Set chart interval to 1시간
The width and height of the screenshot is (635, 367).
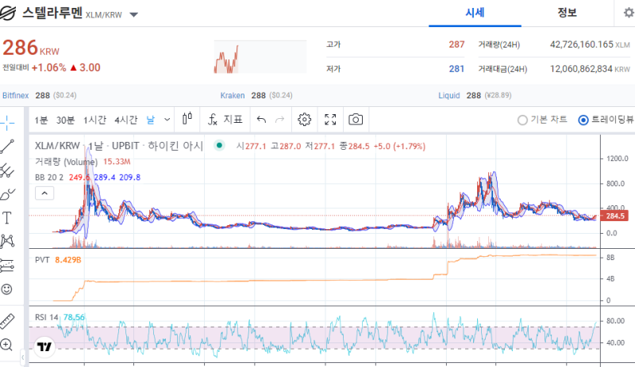(94, 120)
